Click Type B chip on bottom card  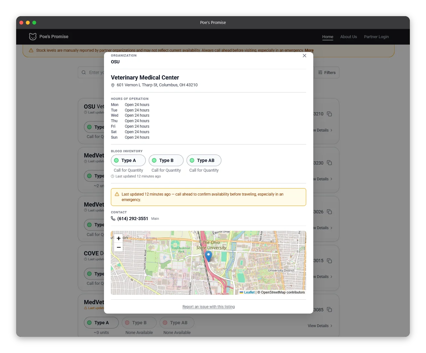click(139, 323)
